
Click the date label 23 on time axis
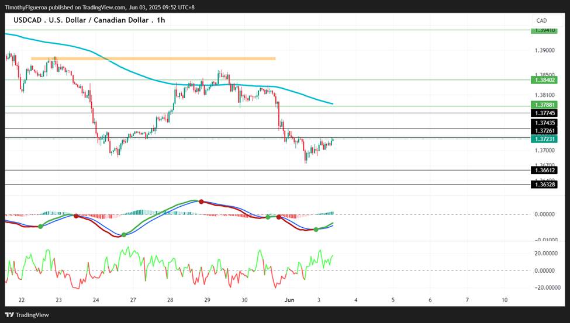(58, 300)
